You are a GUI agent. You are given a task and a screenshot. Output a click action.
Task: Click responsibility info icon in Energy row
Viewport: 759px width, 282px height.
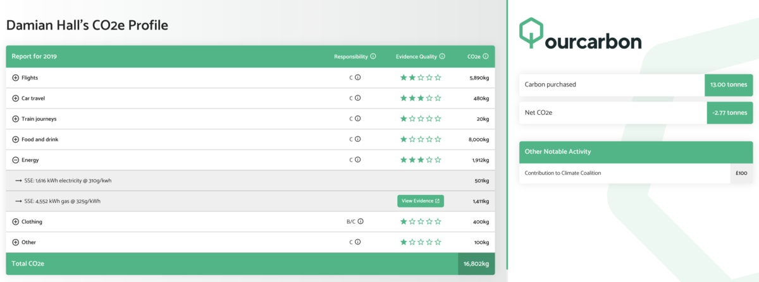click(357, 160)
